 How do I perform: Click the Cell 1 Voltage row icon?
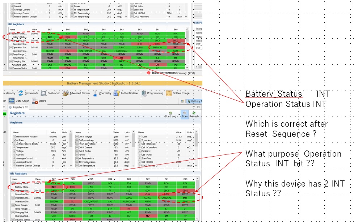point(77,137)
